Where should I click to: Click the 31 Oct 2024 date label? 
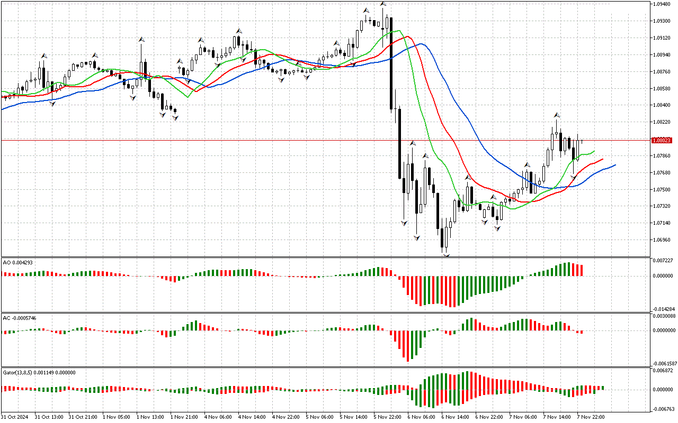click(x=14, y=417)
